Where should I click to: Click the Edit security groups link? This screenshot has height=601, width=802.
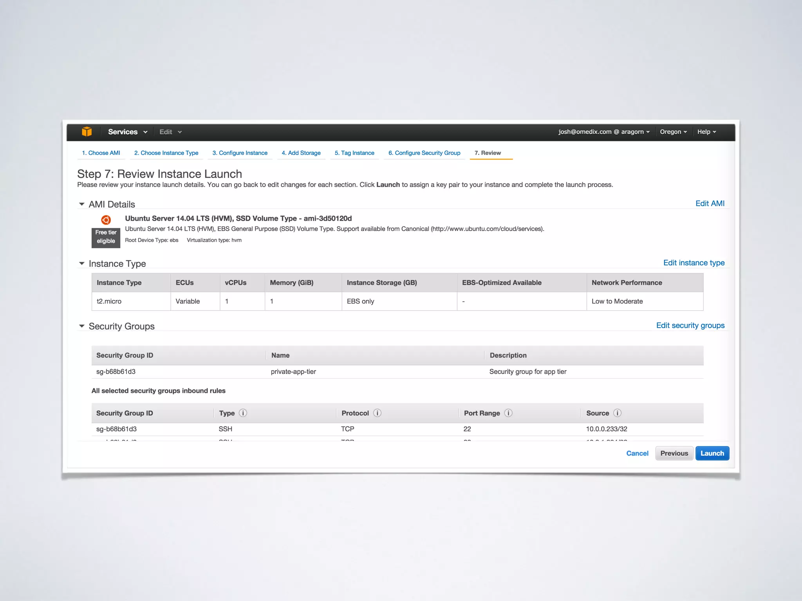[x=690, y=326]
